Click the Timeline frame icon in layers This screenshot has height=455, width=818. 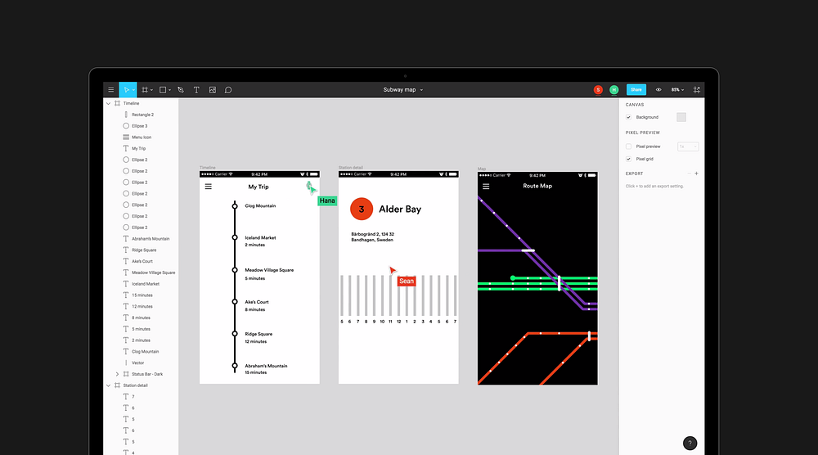pyautogui.click(x=117, y=103)
